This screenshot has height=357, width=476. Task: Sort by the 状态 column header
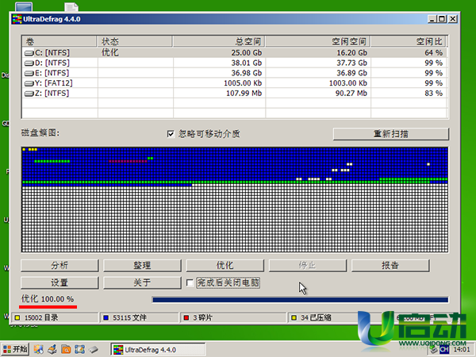135,41
